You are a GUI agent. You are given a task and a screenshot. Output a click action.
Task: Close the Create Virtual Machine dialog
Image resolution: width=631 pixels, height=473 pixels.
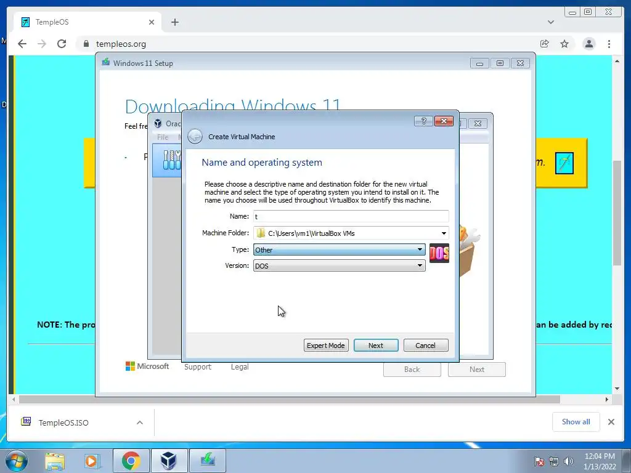click(x=444, y=121)
